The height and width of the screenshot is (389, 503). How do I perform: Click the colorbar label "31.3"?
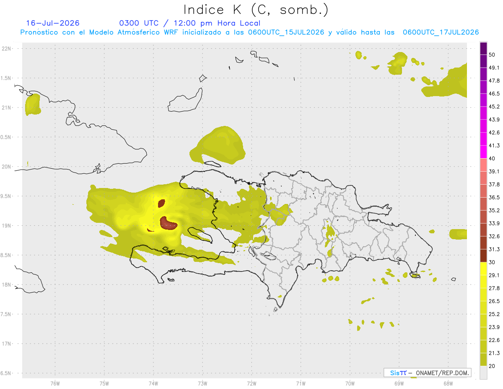coord(494,249)
